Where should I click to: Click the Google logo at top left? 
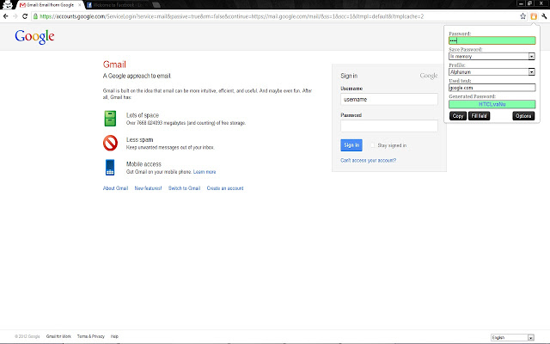pos(34,36)
